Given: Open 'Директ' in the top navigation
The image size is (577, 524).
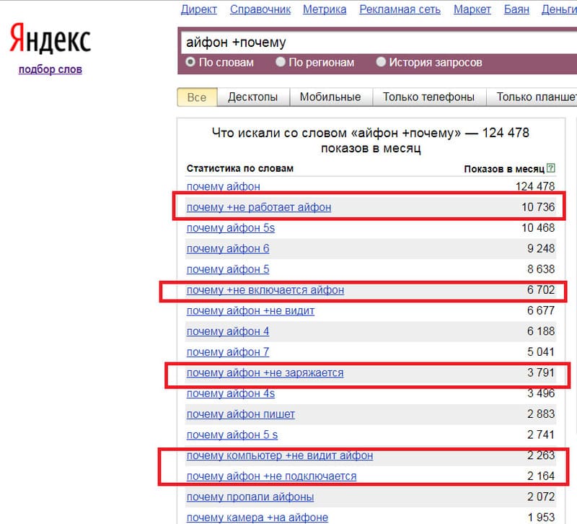Looking at the screenshot, I should pyautogui.click(x=199, y=9).
